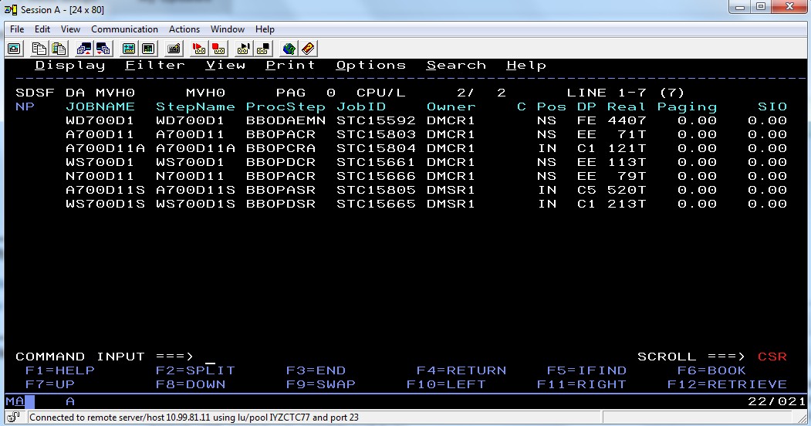This screenshot has height=426, width=811.
Task: Click ProcStep value BBODAEMN
Action: coord(286,120)
